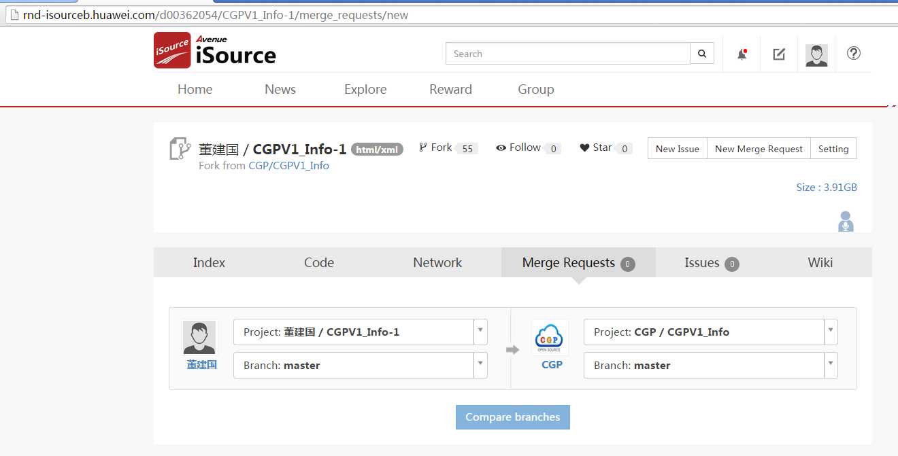Open the target Branch master dropdown
The height and width of the screenshot is (456, 898).
coord(711,365)
